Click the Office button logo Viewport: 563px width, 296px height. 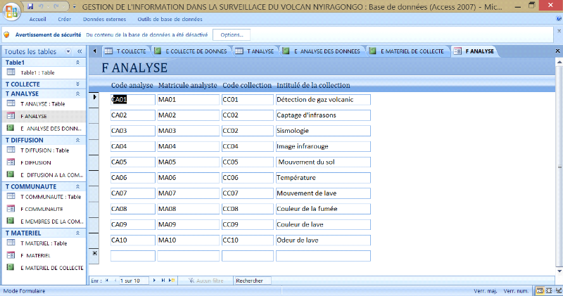pos(10,8)
